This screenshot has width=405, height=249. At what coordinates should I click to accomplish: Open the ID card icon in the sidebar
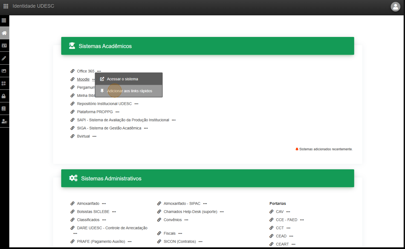(4, 46)
